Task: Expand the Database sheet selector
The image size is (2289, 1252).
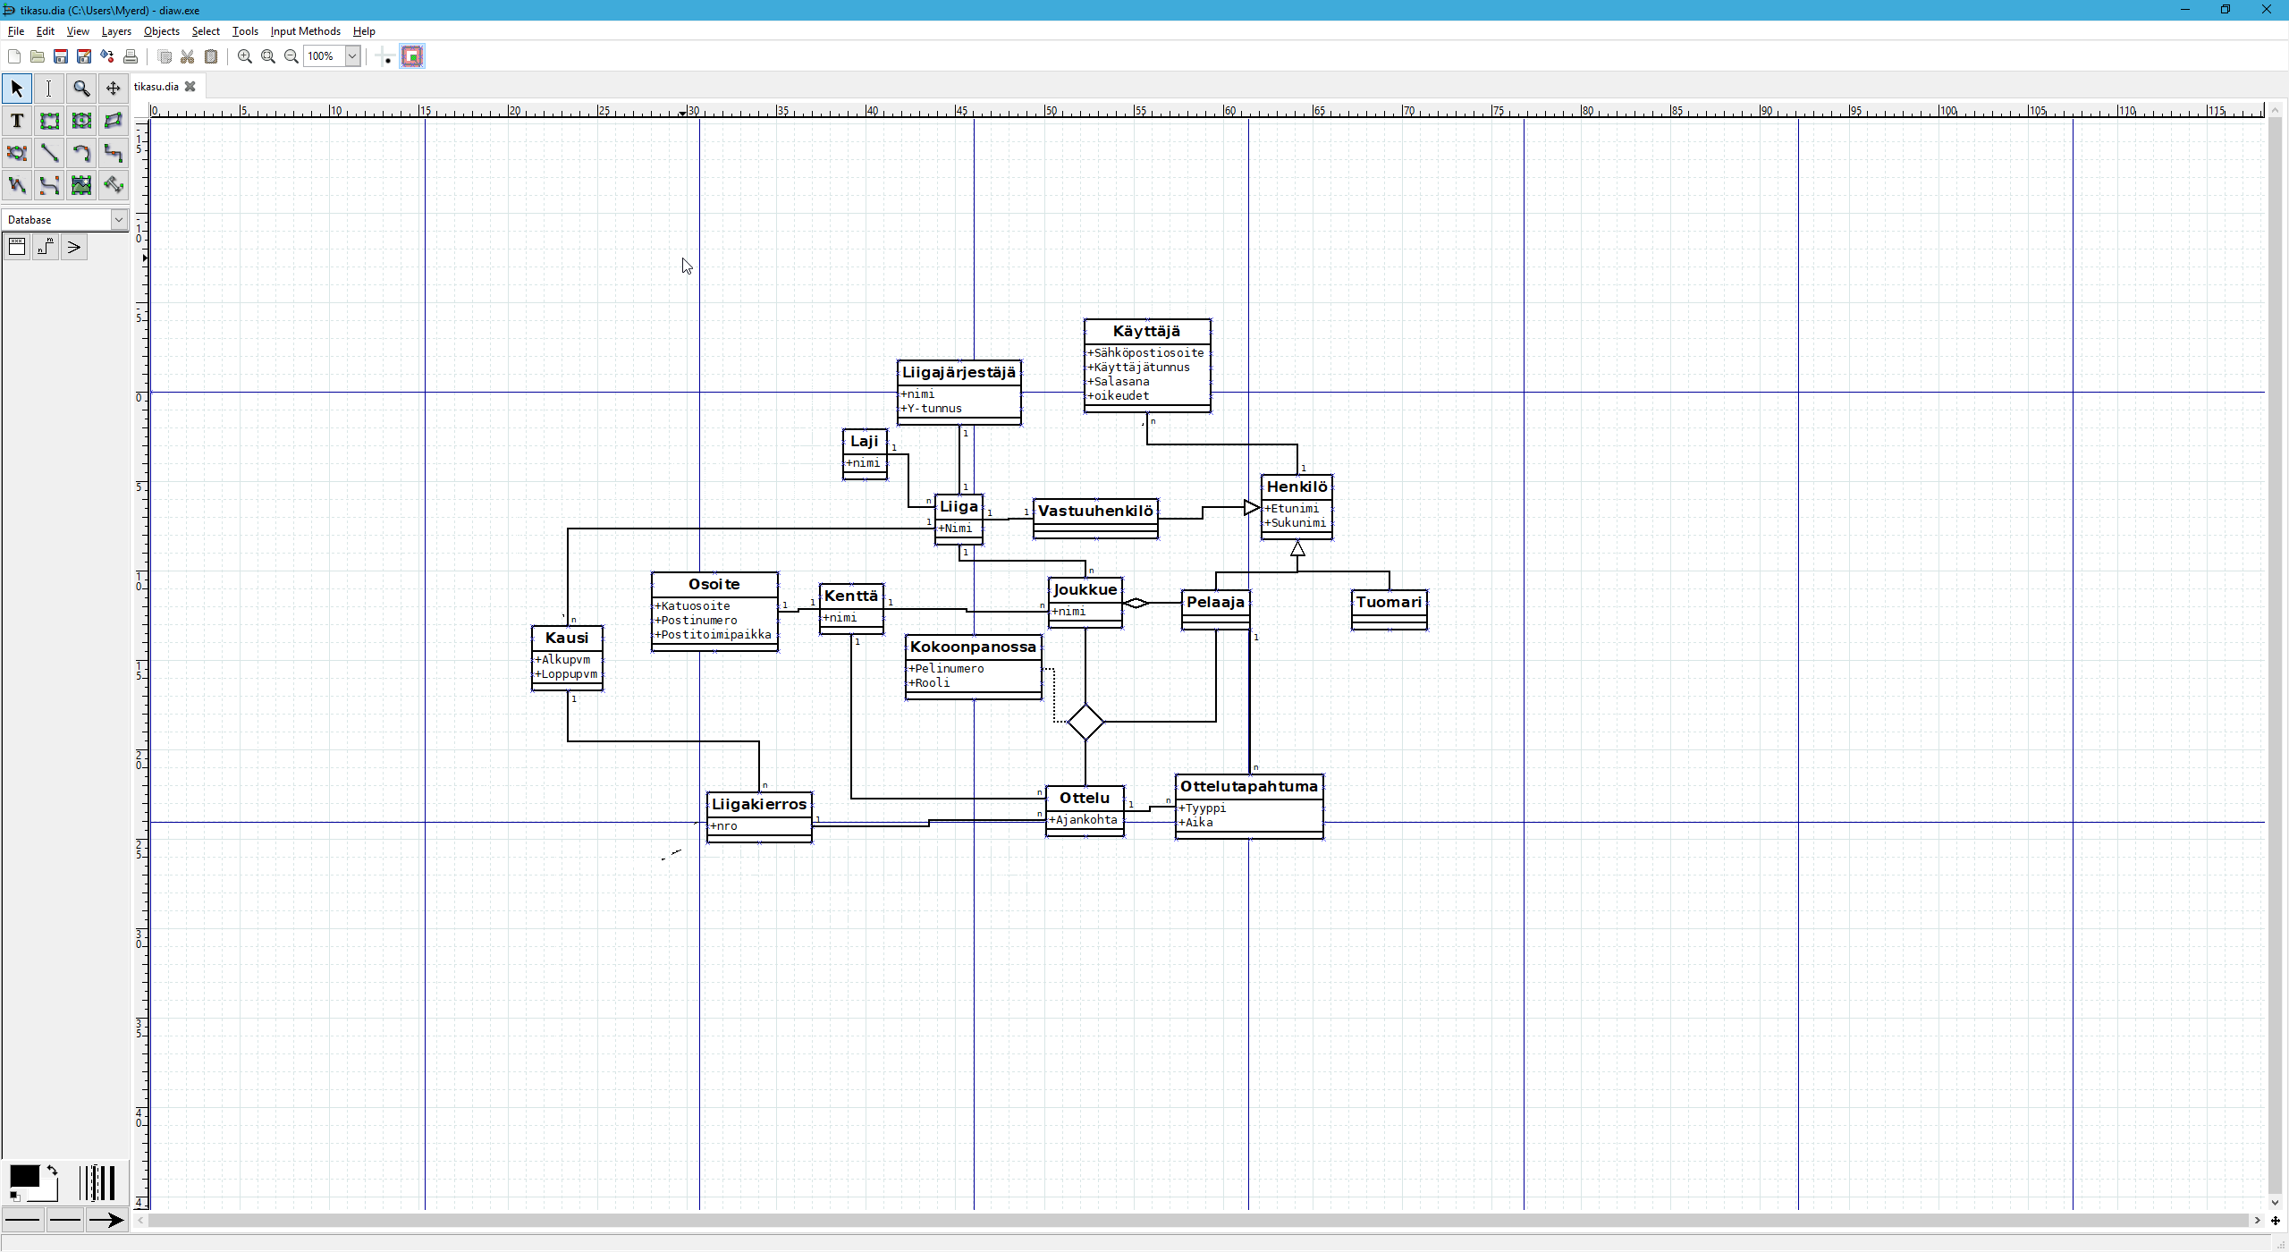Action: (118, 219)
